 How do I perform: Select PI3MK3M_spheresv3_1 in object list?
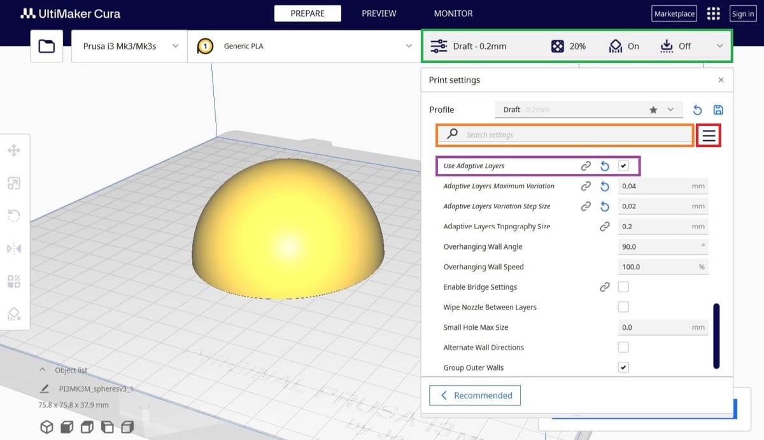pos(95,388)
